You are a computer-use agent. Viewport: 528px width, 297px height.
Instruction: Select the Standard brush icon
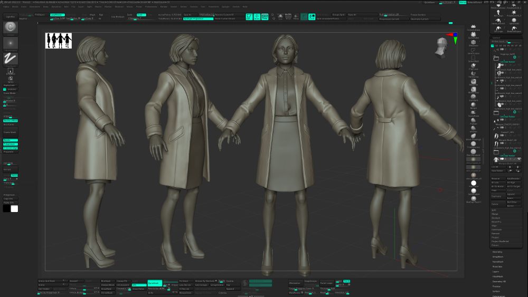(x=473, y=98)
